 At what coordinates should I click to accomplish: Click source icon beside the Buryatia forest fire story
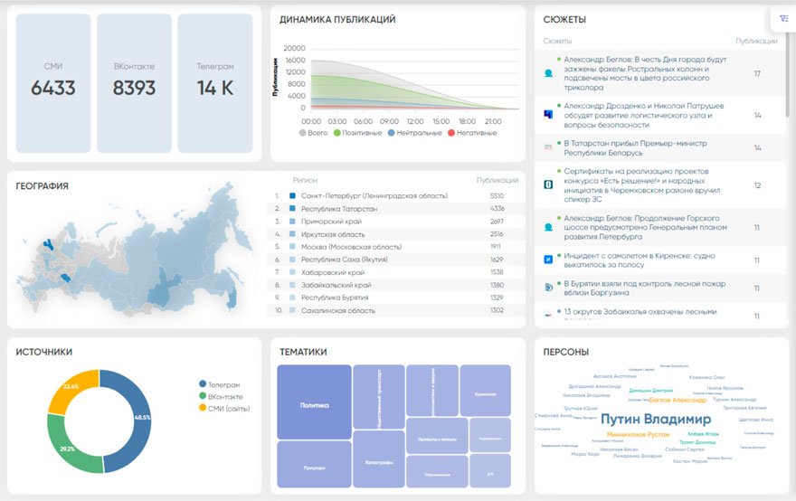coord(548,288)
